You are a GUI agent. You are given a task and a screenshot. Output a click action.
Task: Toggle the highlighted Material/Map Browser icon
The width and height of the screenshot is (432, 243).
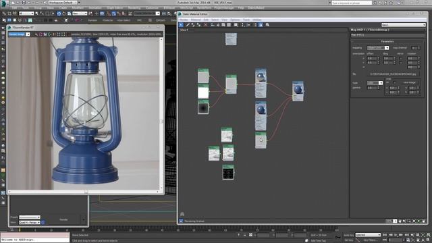[x=261, y=25]
